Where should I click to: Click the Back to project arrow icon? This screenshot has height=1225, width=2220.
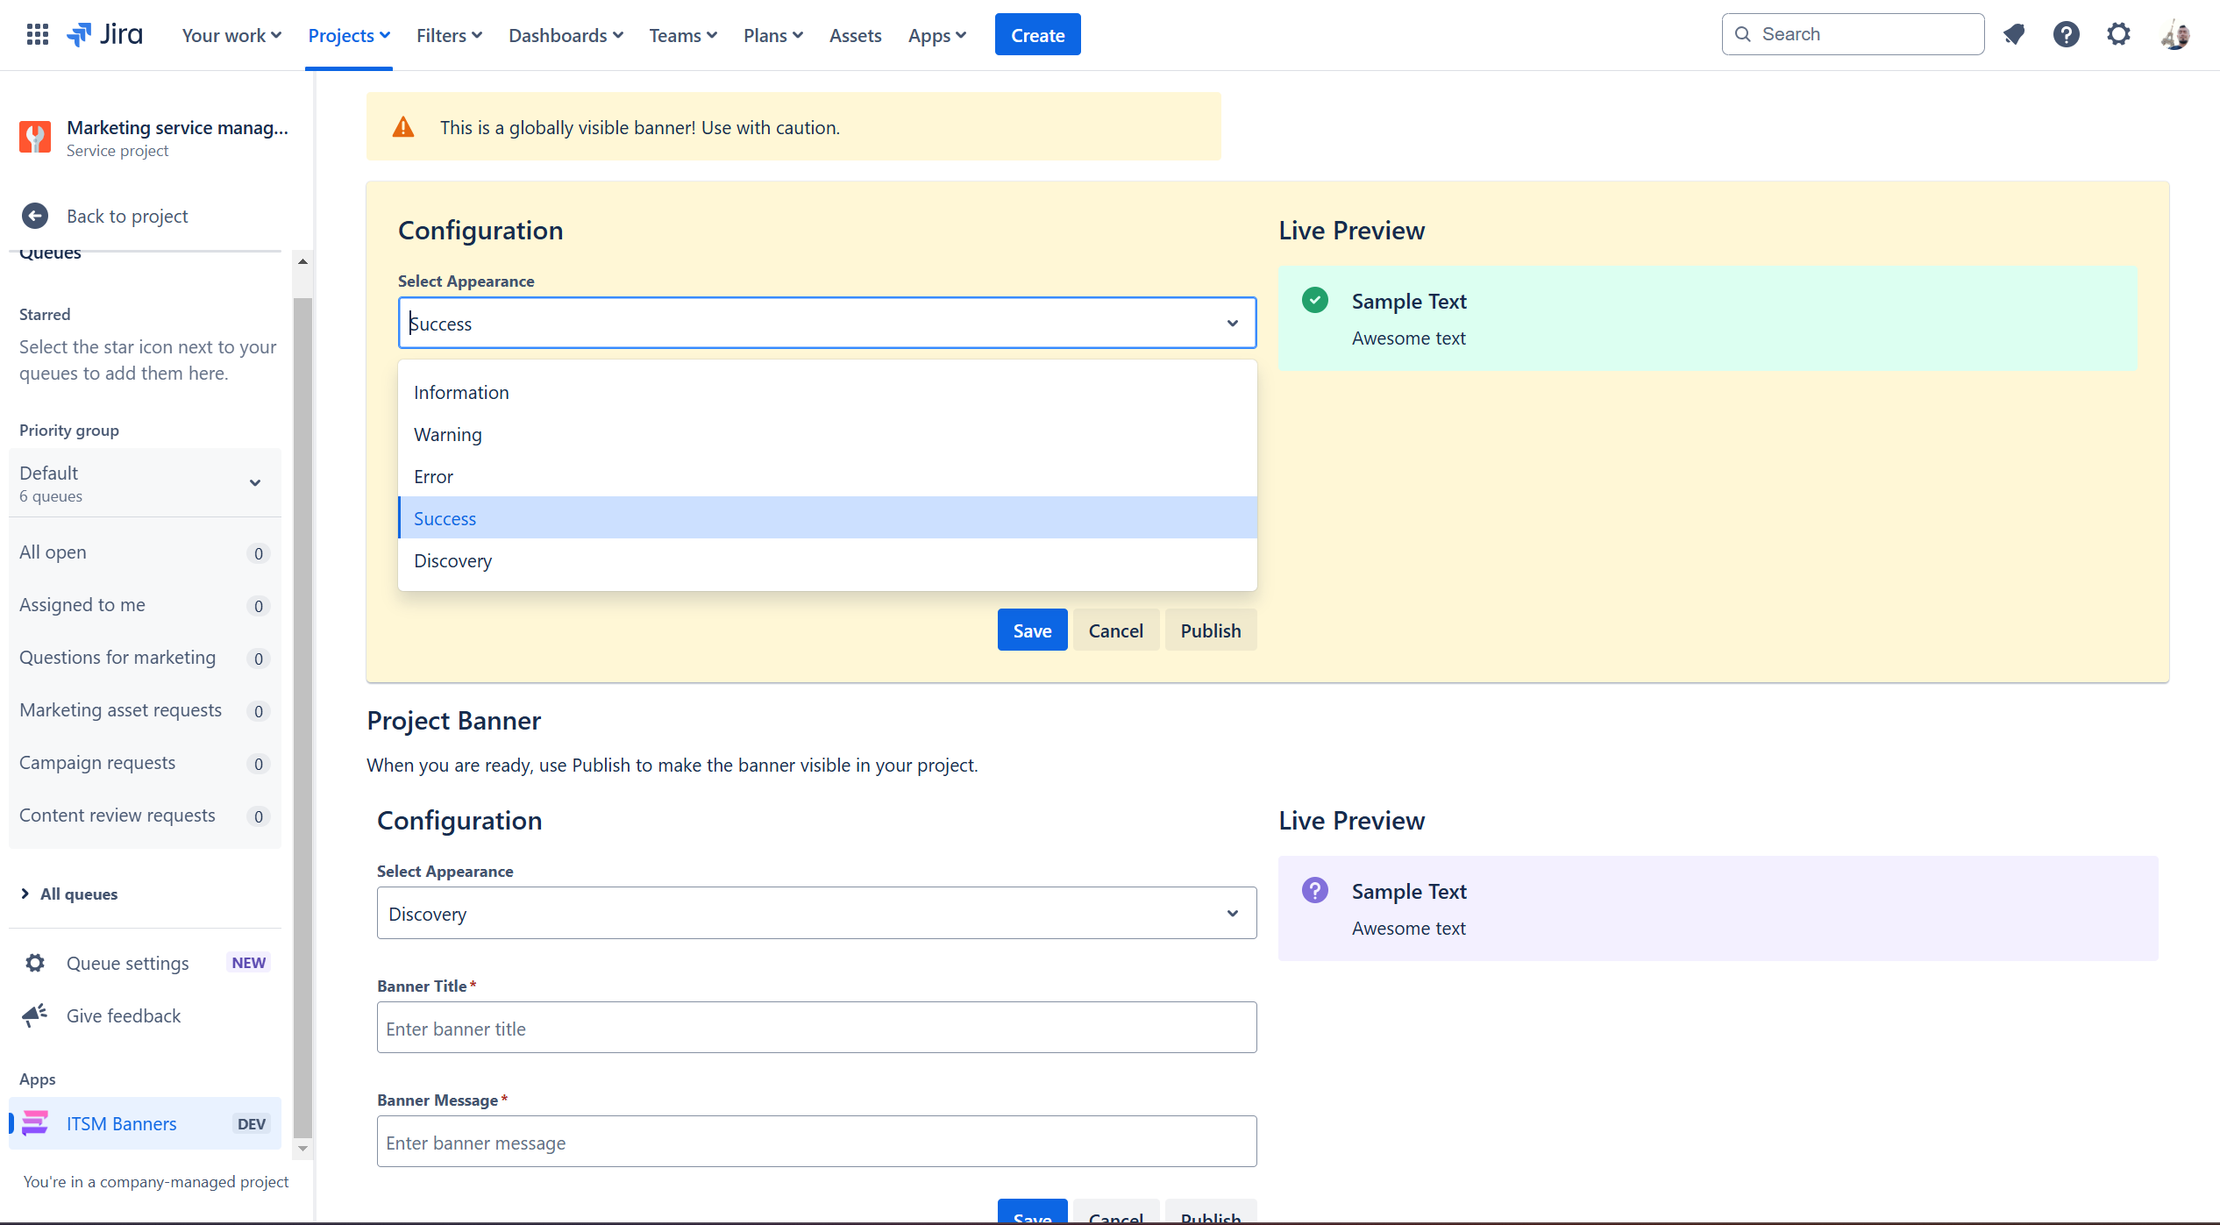pyautogui.click(x=35, y=216)
